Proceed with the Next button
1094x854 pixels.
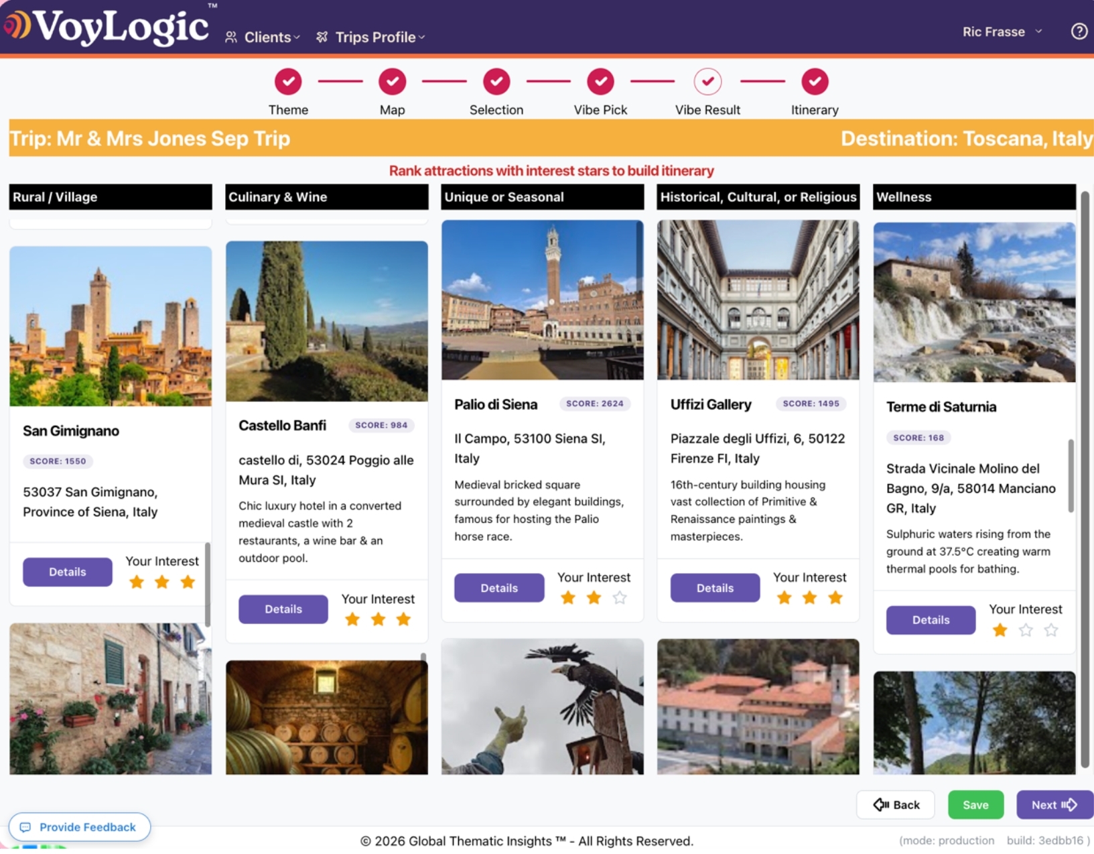pos(1054,804)
